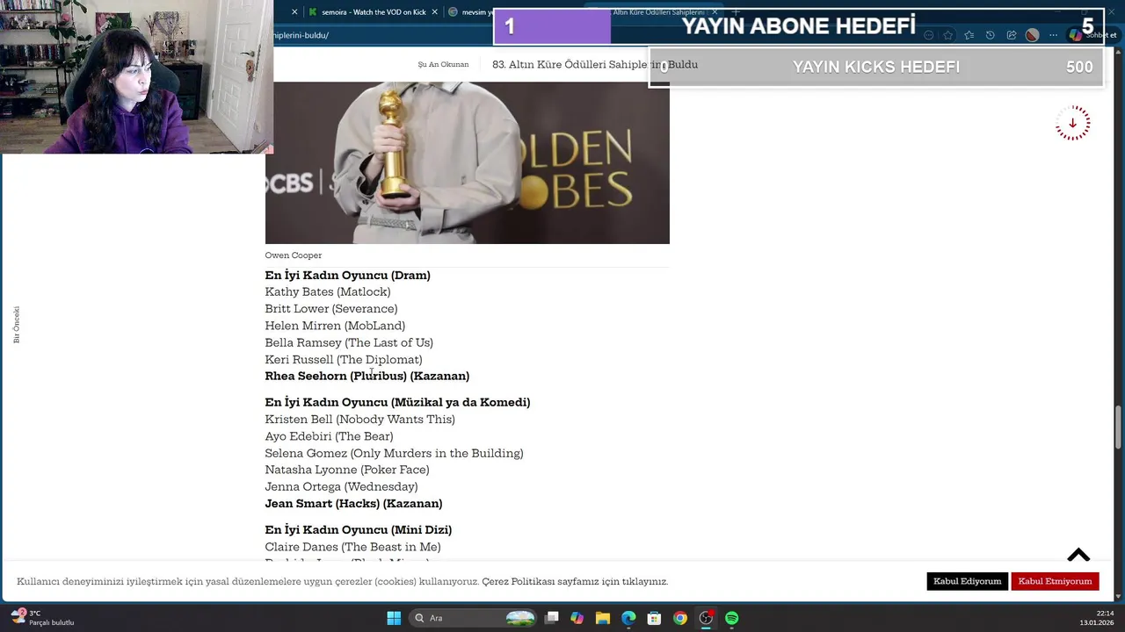This screenshot has width=1125, height=632.
Task: Open Microsoft Edge taskbar icon
Action: coord(628,618)
